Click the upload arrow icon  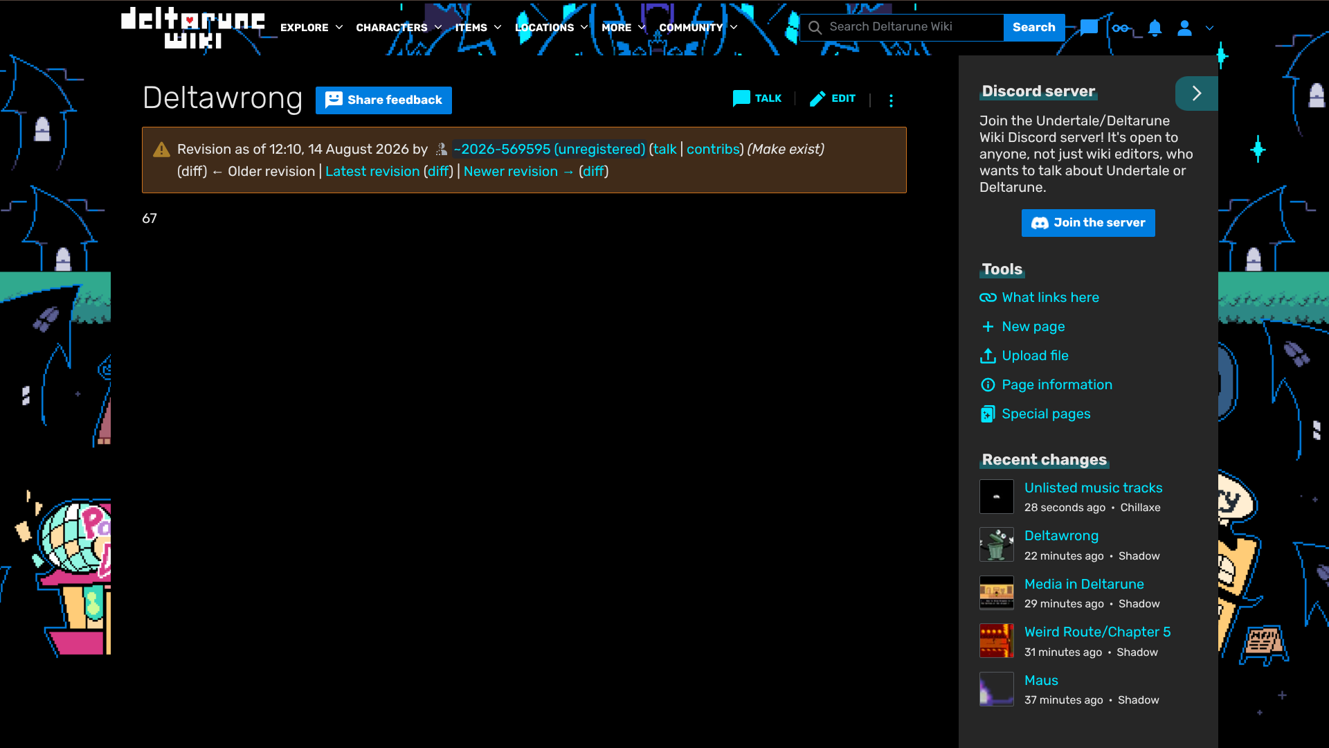pyautogui.click(x=988, y=355)
